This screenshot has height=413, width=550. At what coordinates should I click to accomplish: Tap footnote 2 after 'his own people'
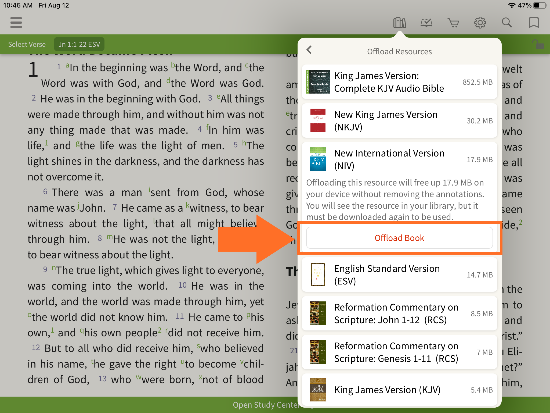click(x=160, y=330)
